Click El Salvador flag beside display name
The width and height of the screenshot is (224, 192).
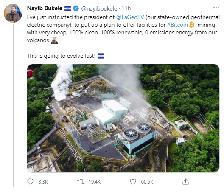[x=68, y=8]
